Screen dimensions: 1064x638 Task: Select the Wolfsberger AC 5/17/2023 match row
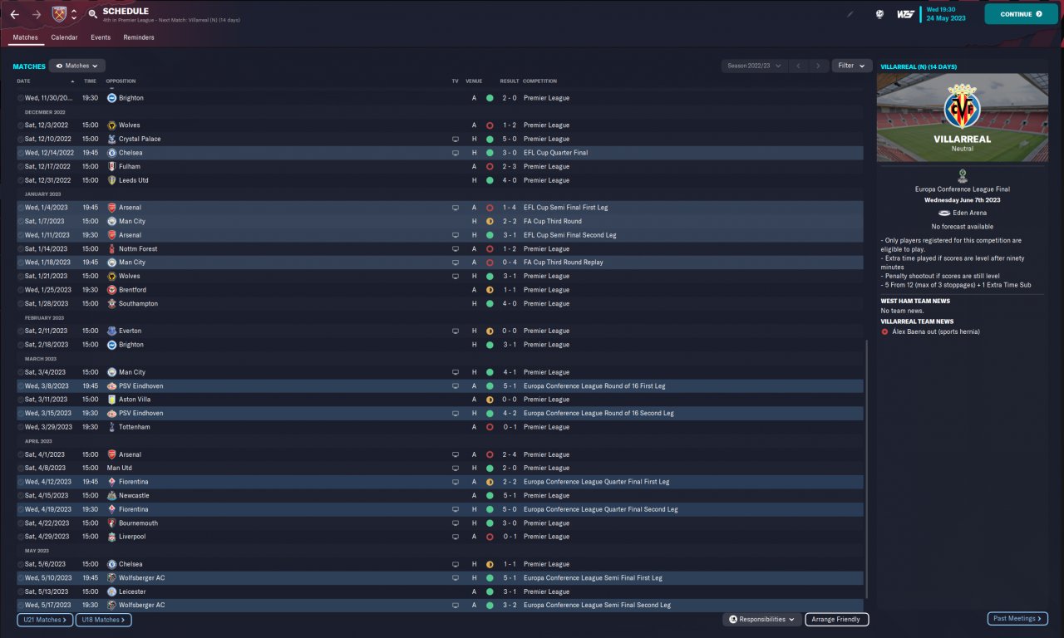coord(440,605)
